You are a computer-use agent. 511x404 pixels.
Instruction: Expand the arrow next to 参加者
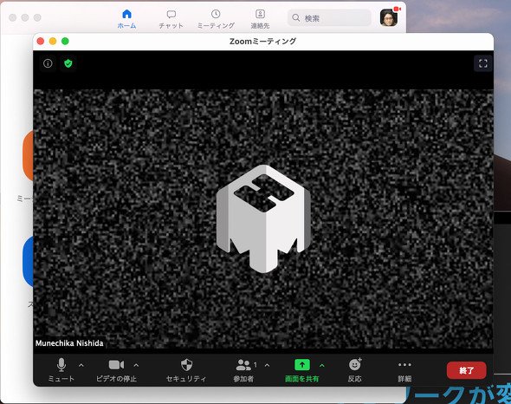pos(268,365)
